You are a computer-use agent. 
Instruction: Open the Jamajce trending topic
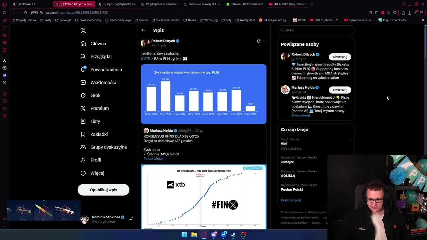(287, 162)
